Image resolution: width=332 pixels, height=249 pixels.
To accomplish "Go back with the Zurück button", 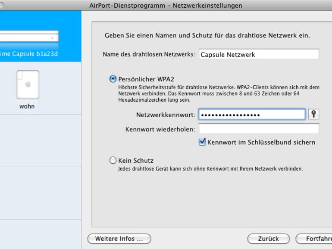I will (268, 238).
